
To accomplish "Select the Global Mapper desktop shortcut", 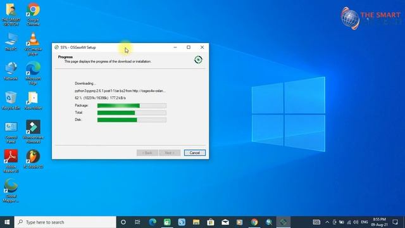I will tap(11, 191).
